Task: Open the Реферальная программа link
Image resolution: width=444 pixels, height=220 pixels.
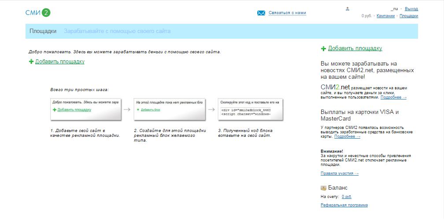Action: click(344, 205)
